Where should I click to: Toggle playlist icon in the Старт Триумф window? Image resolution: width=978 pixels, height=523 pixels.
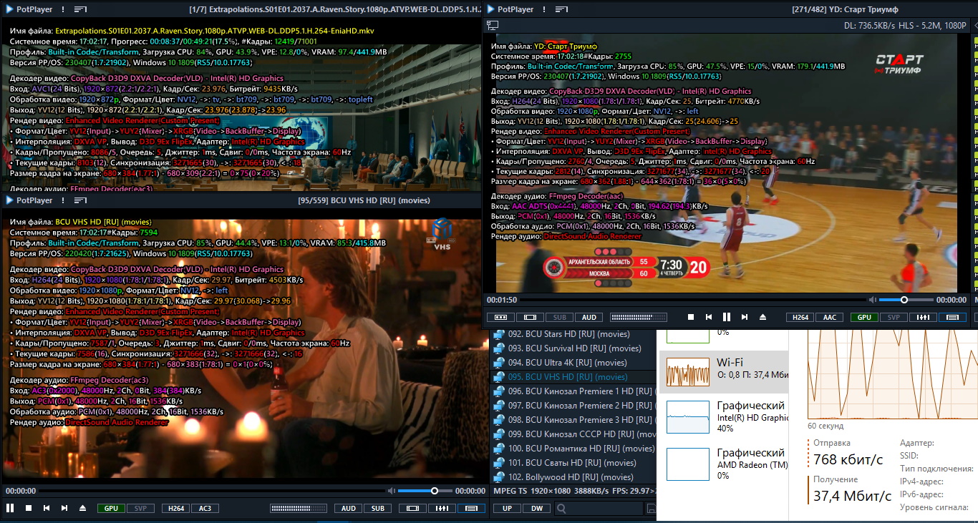952,317
